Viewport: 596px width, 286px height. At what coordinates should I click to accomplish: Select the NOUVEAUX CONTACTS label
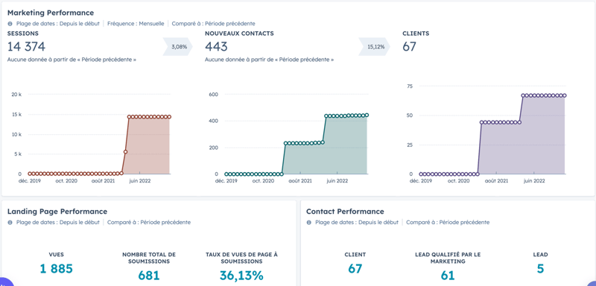coord(239,34)
